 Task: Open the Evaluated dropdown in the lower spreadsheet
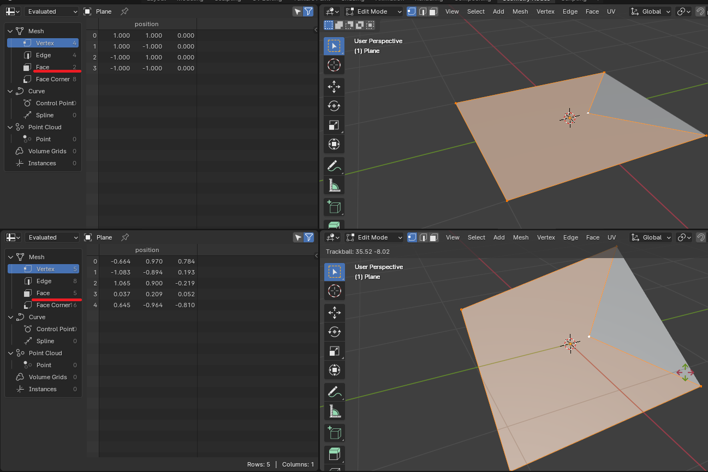click(52, 237)
